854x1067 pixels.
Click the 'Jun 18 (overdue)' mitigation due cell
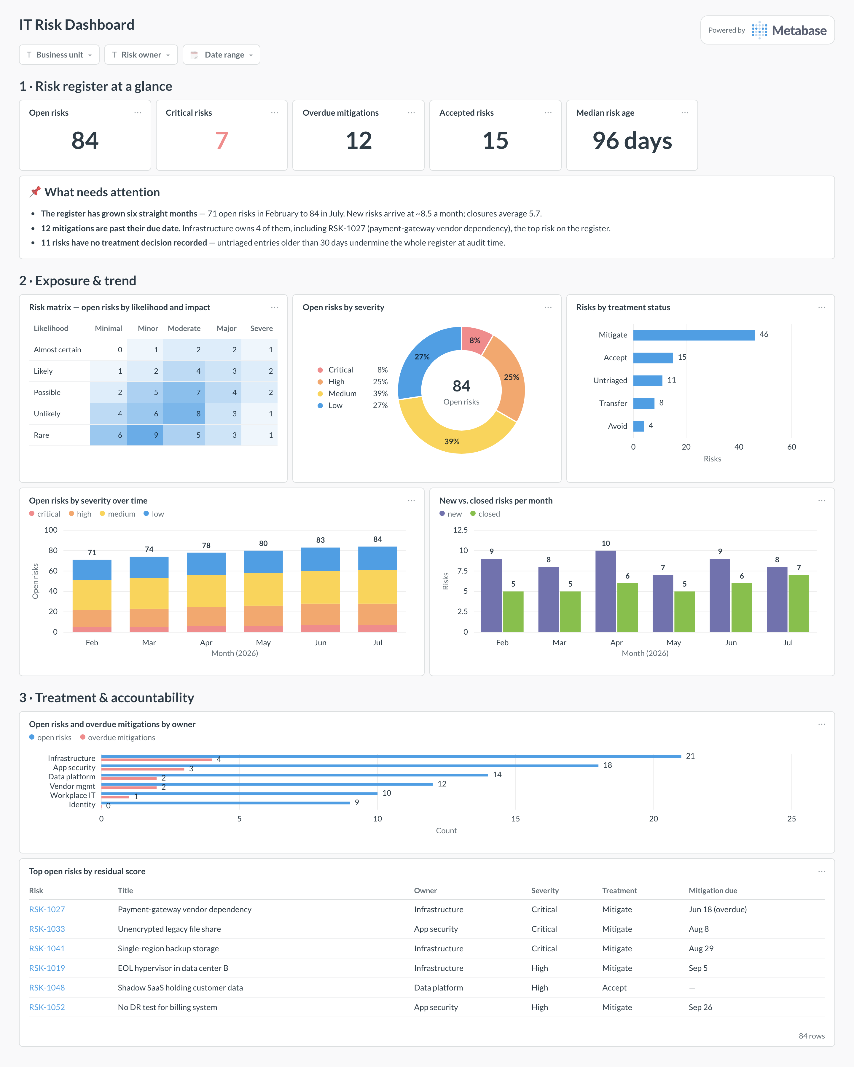point(718,910)
